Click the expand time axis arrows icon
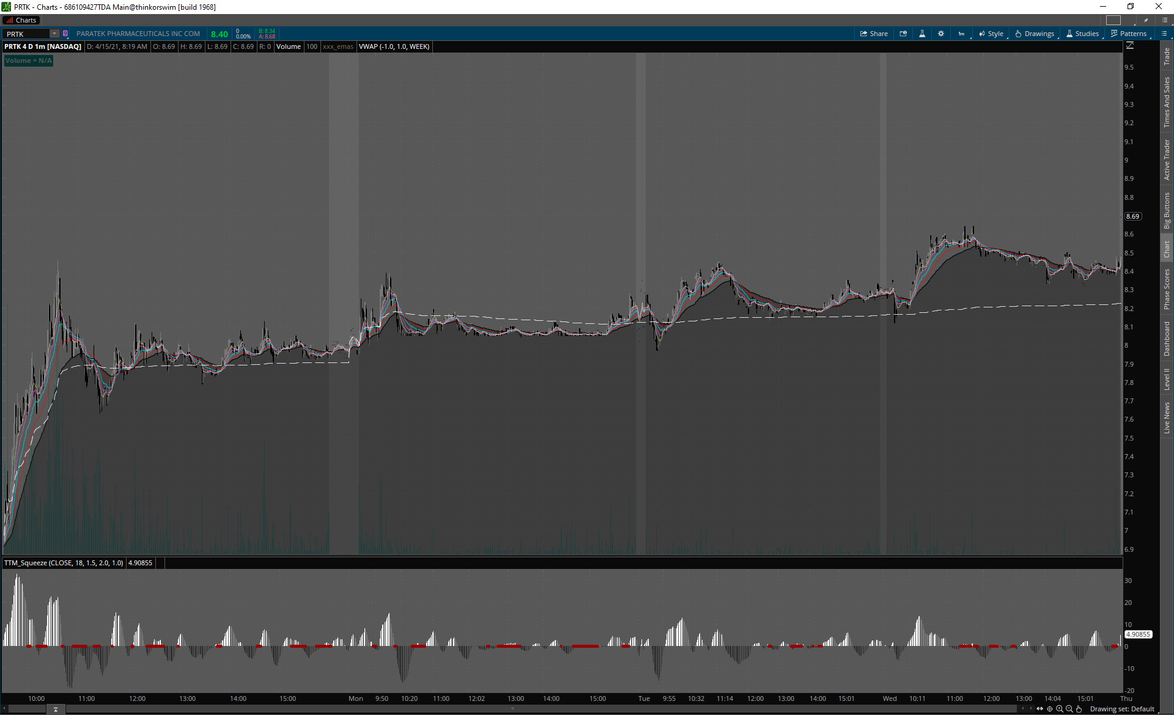 pyautogui.click(x=1040, y=709)
